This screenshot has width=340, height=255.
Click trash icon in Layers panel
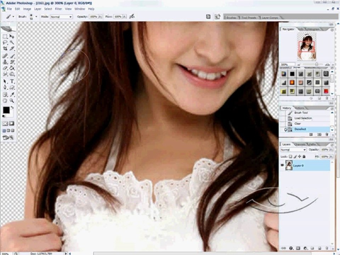point(327,248)
